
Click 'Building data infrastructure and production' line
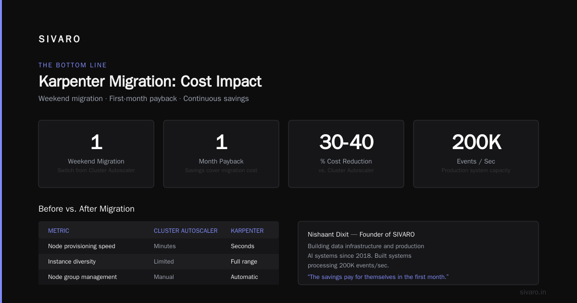click(x=366, y=246)
